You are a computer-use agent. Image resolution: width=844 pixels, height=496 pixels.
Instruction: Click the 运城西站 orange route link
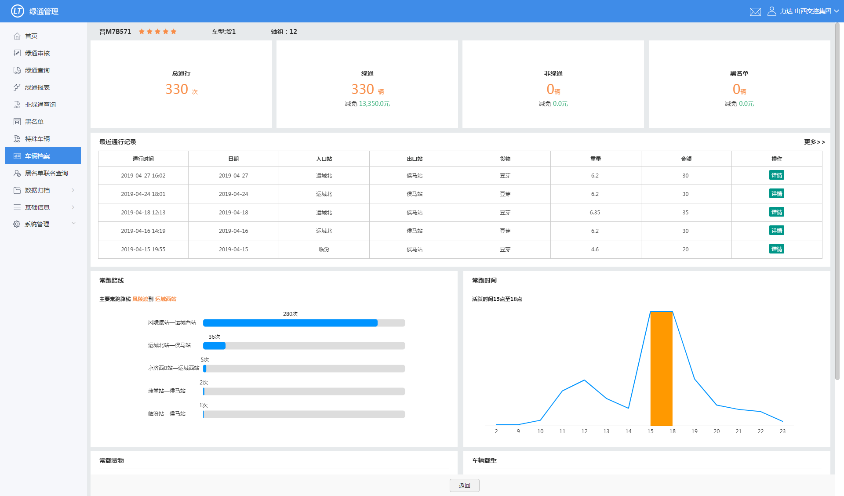(166, 299)
